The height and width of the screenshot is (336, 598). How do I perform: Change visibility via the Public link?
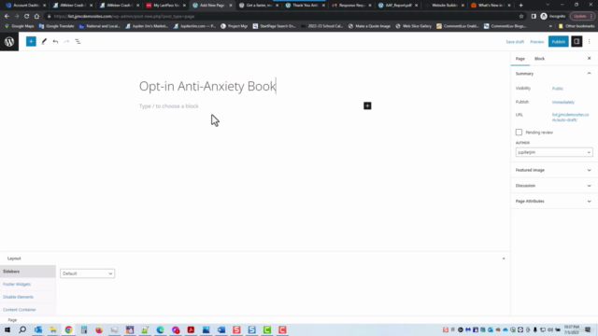(558, 89)
